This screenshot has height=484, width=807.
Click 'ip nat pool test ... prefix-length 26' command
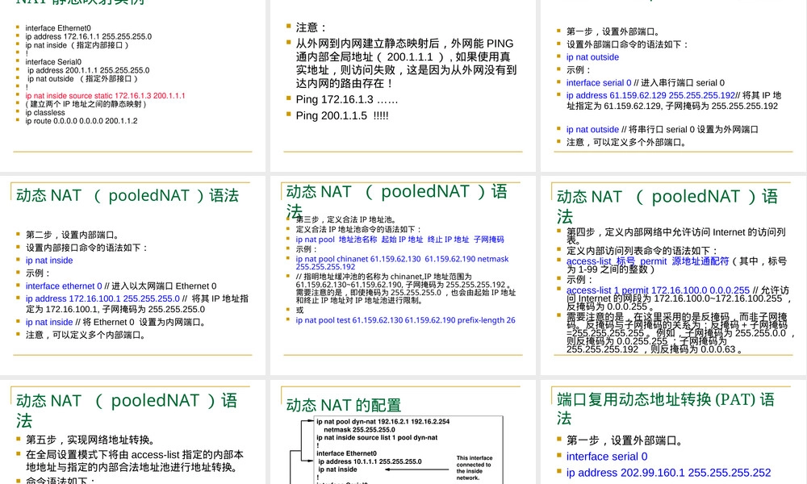coord(406,320)
